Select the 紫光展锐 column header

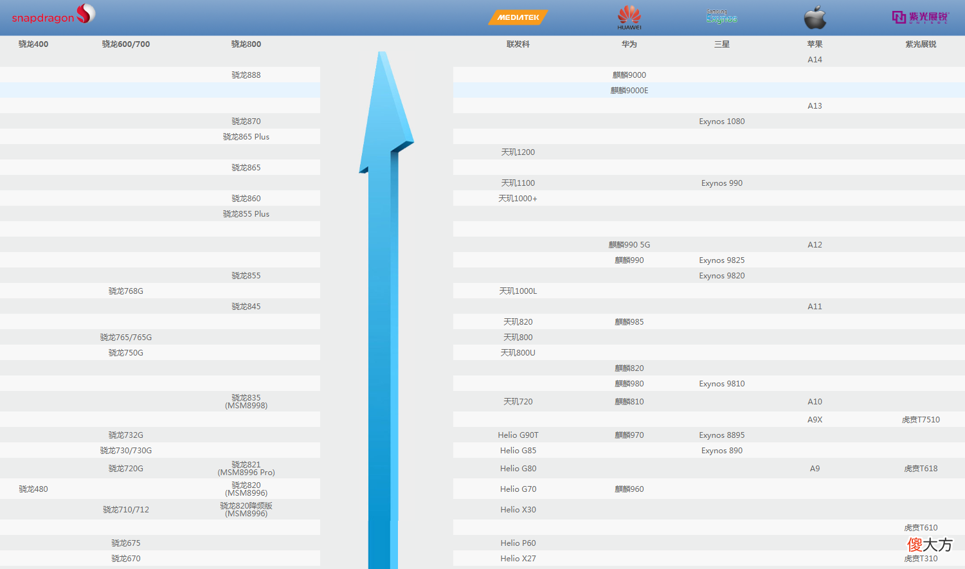coord(921,44)
